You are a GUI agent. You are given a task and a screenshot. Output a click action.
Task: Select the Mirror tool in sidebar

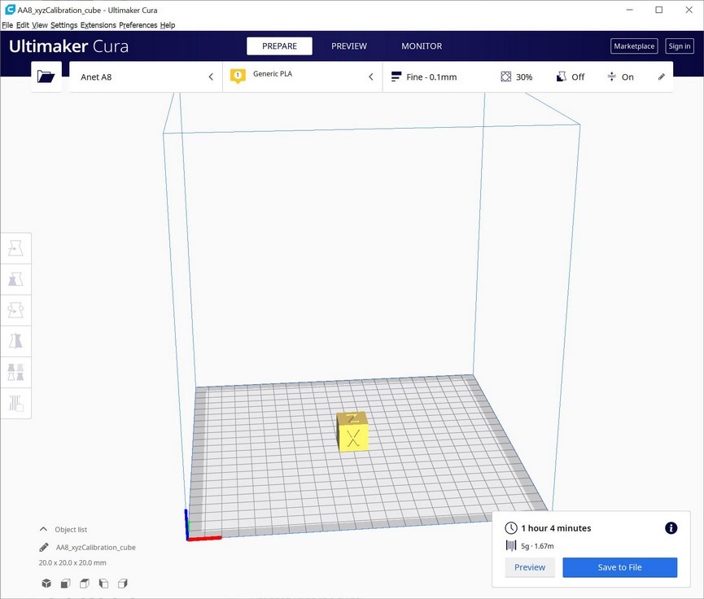tap(15, 341)
